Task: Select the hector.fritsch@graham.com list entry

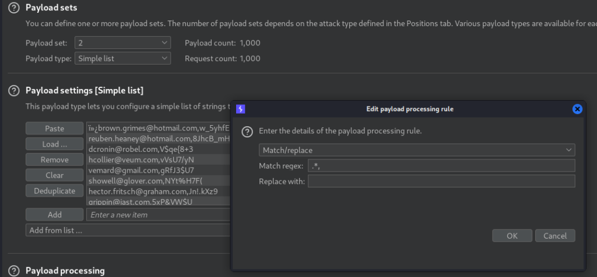Action: point(159,191)
